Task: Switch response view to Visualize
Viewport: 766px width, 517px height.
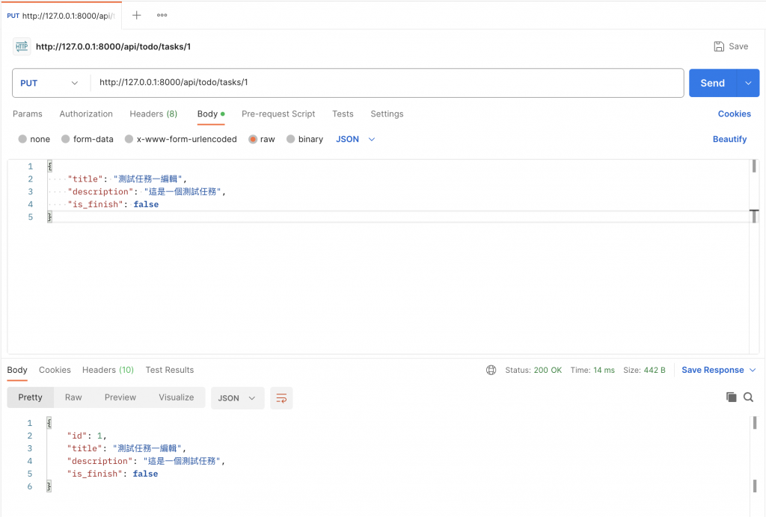Action: tap(177, 397)
